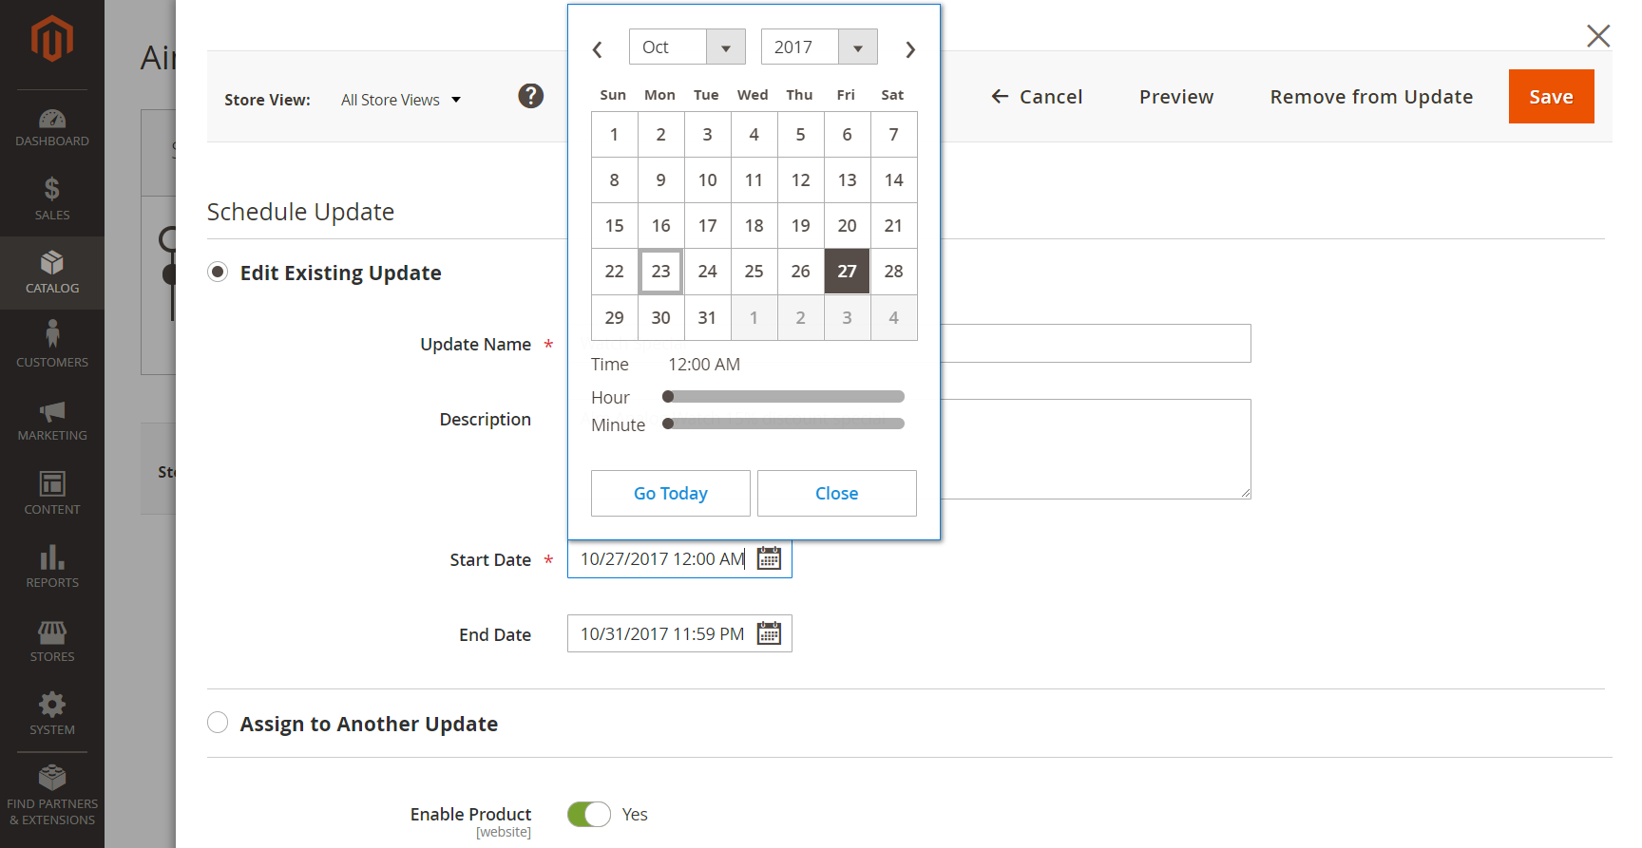Open the System gear icon

[x=52, y=705]
